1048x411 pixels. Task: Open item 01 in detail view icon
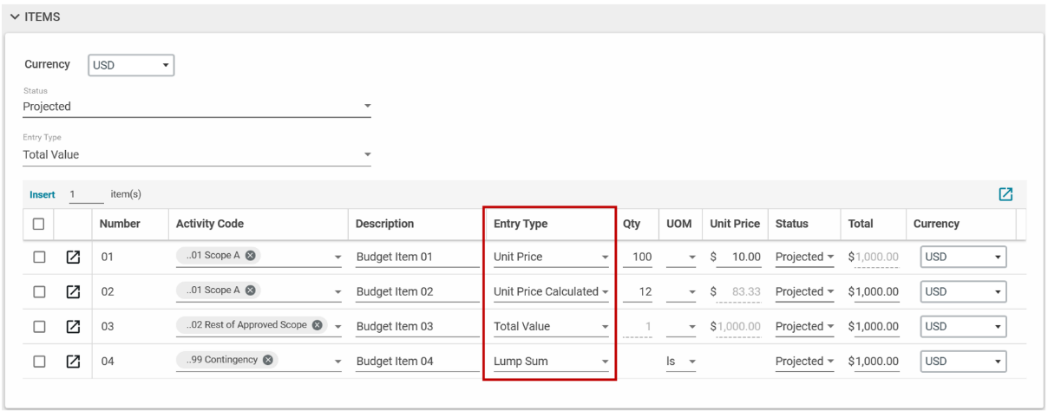tap(74, 258)
